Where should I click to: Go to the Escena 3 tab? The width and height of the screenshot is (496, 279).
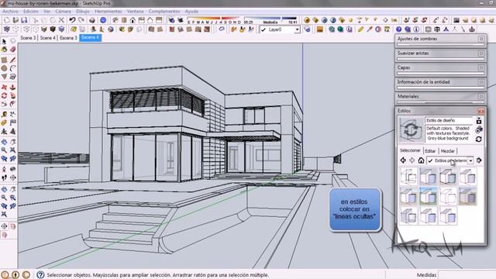[68, 38]
